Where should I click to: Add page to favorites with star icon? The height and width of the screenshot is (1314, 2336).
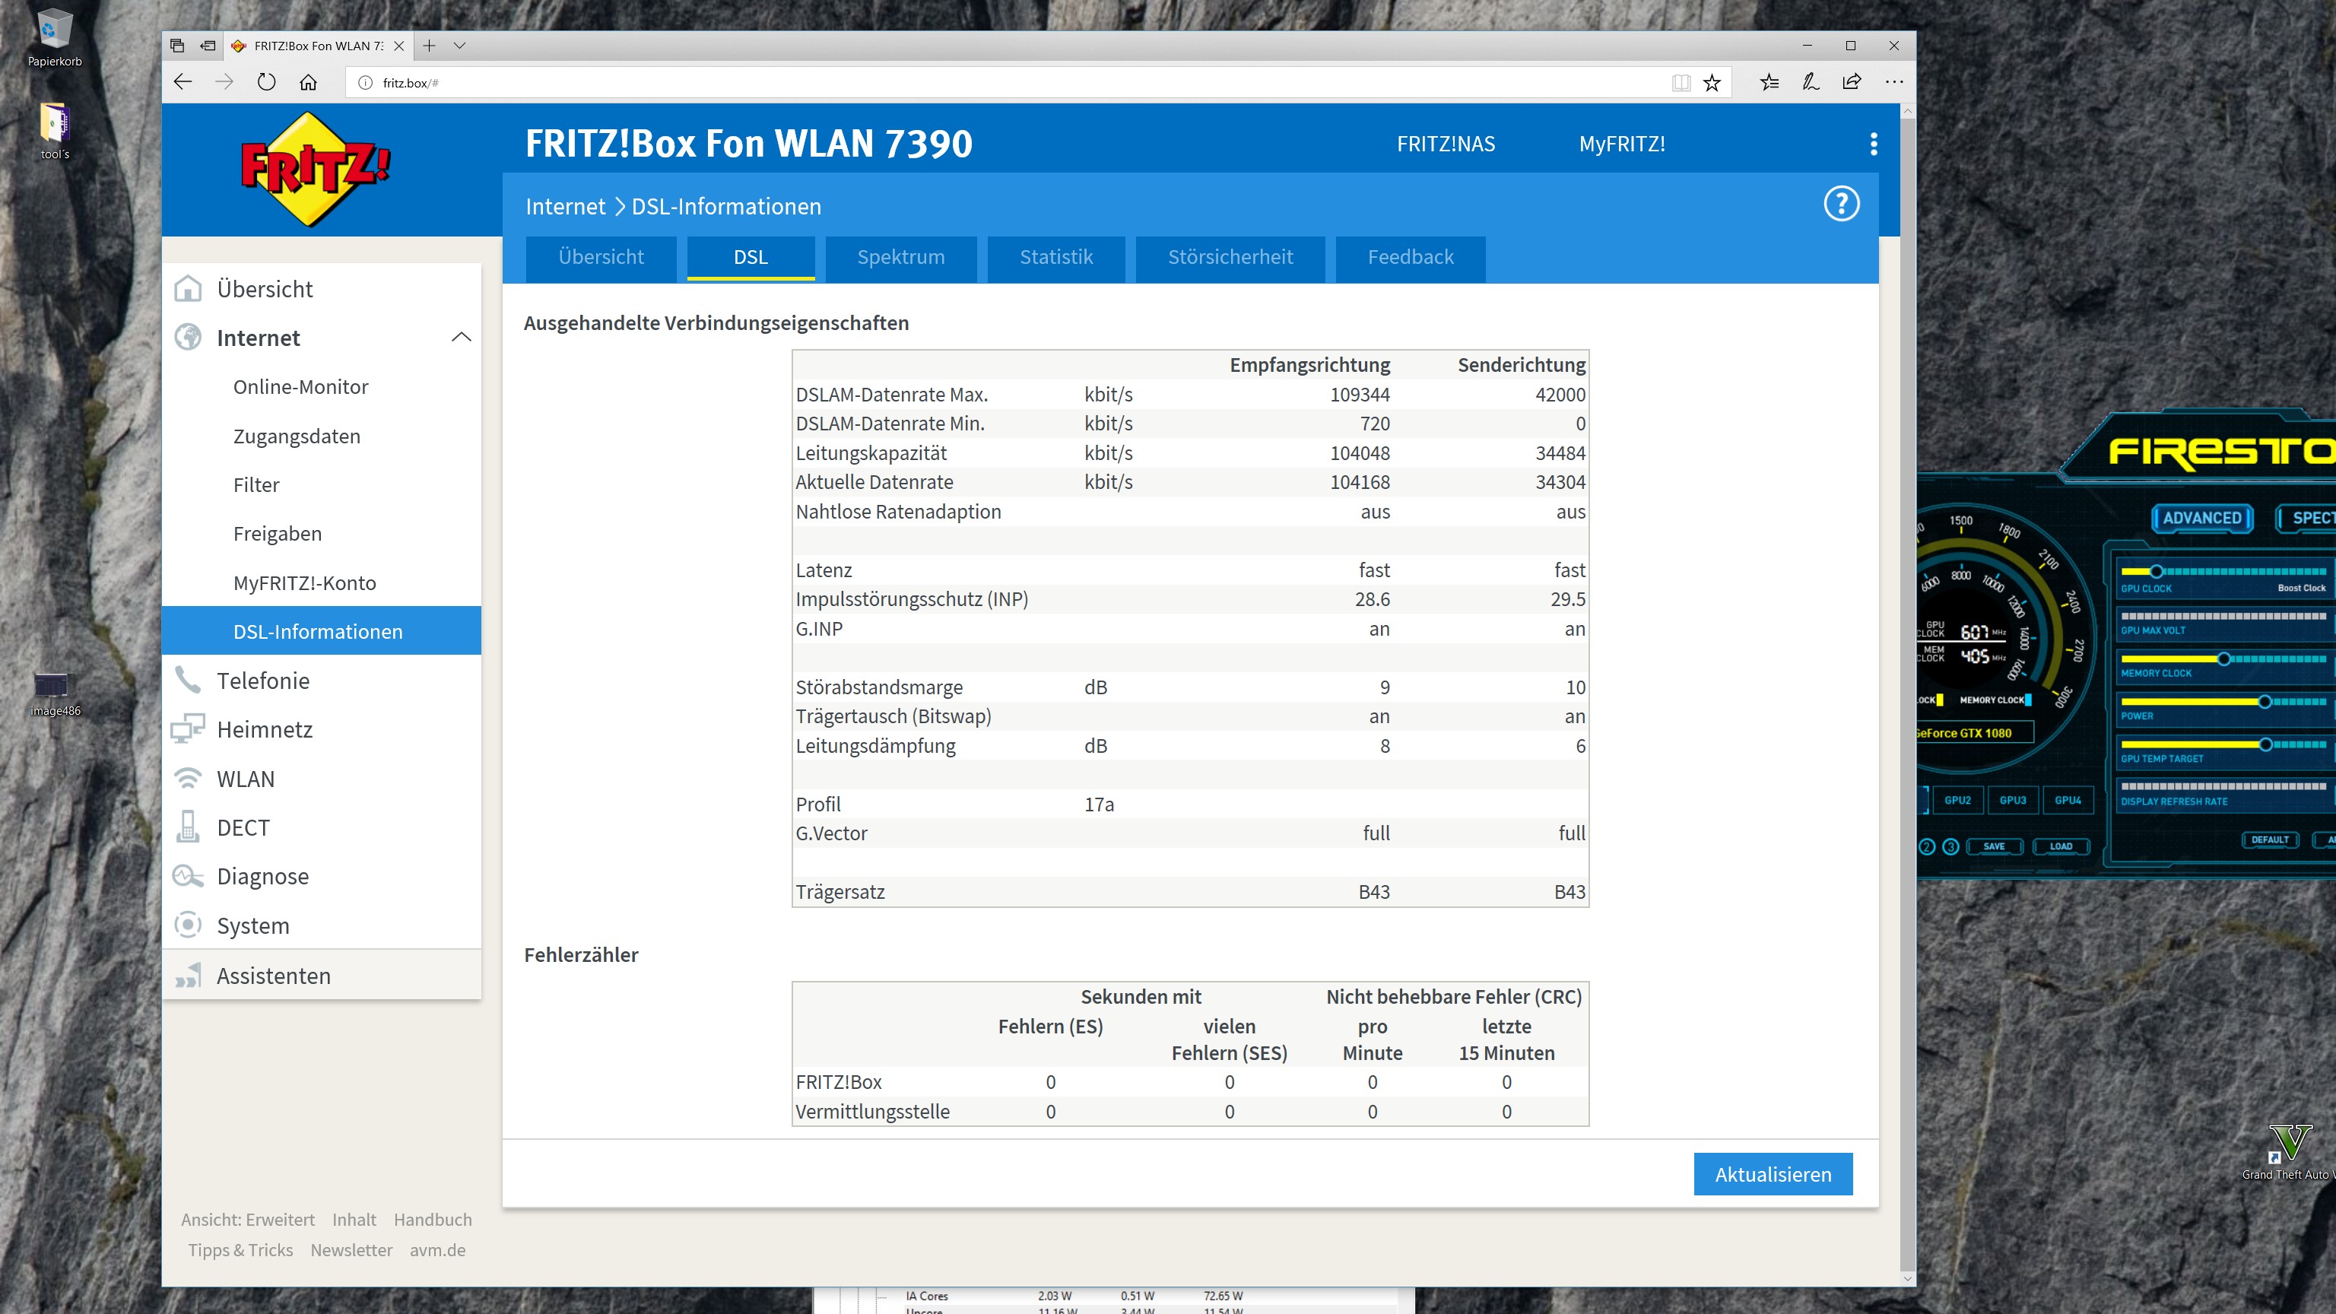pos(1711,83)
